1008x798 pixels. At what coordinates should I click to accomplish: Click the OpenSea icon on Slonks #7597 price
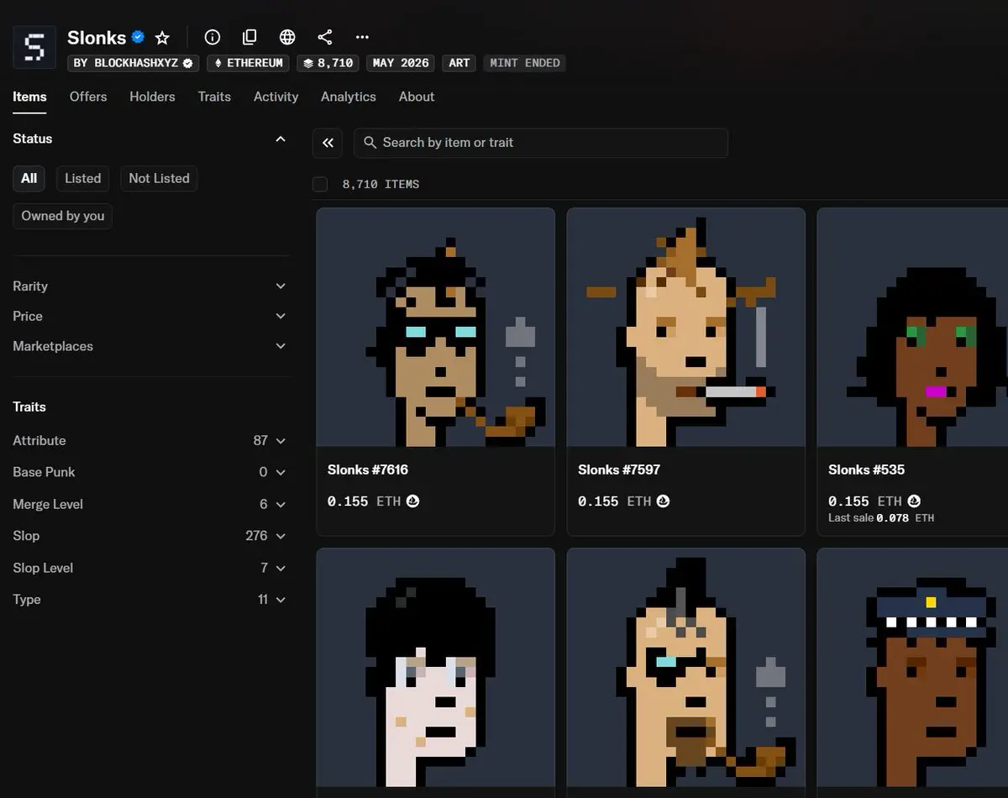pos(663,501)
